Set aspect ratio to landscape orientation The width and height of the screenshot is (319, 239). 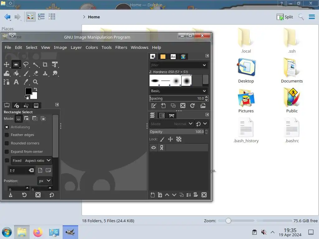click(48, 170)
